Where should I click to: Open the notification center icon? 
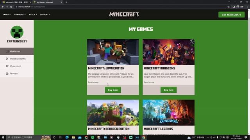246,137
